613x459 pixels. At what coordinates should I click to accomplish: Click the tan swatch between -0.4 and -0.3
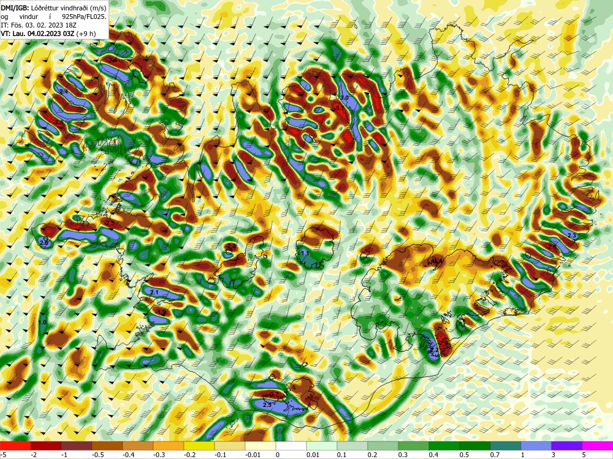pos(137,446)
